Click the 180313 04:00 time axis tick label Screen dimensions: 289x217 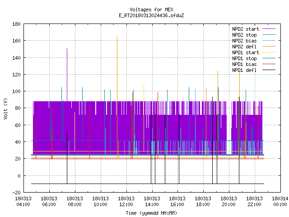(x=23, y=202)
